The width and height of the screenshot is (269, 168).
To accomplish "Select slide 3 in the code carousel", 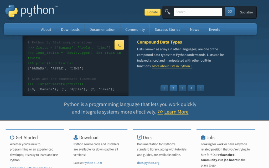I will [182, 88].
